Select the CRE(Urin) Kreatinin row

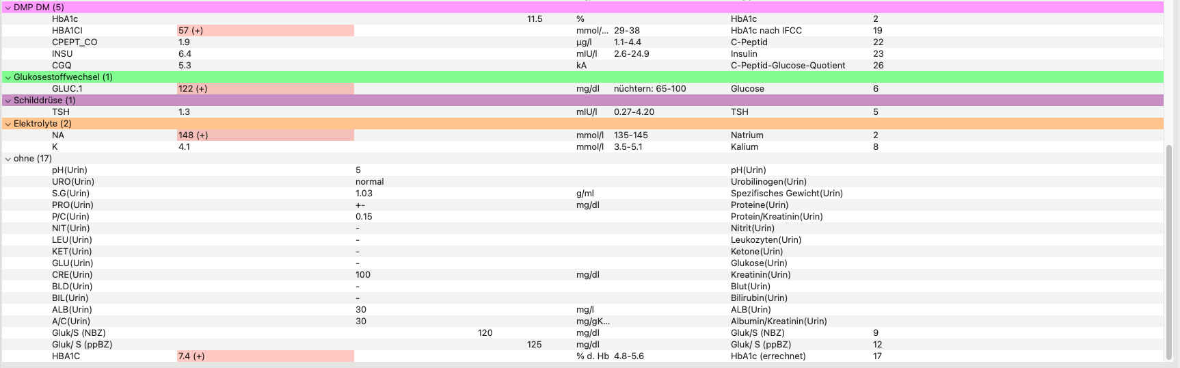(582, 275)
